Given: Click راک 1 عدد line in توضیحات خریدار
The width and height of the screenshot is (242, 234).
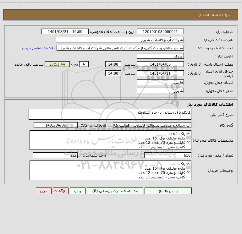Looking at the screenshot, I should coord(177,164).
